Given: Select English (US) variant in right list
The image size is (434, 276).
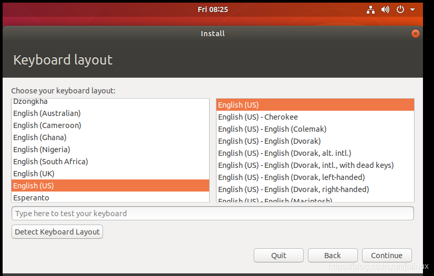Looking at the screenshot, I should pyautogui.click(x=315, y=105).
